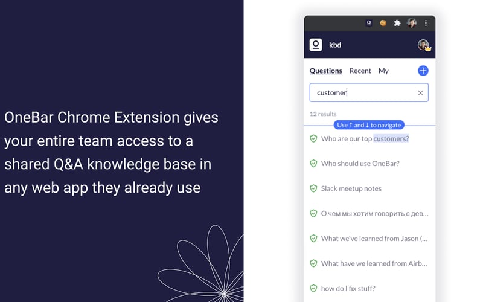The width and height of the screenshot is (483, 302).
Task: Open result Slack meetup notes
Action: pyautogui.click(x=351, y=188)
